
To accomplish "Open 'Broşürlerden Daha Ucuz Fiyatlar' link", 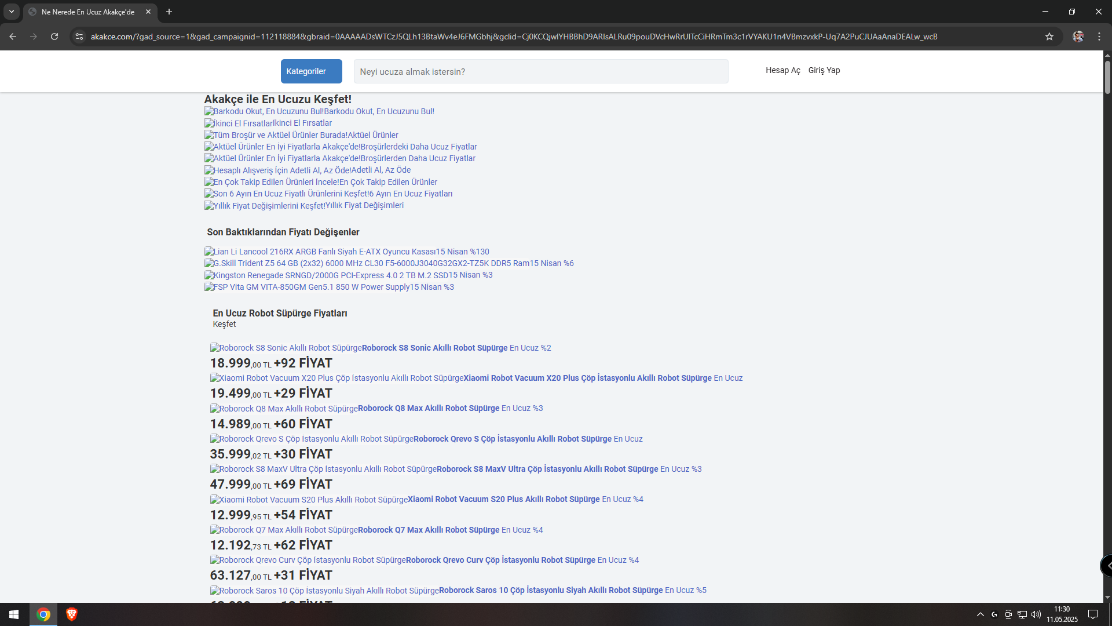I will [x=340, y=158].
